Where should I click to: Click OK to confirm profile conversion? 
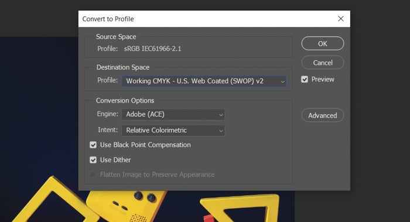pos(322,43)
